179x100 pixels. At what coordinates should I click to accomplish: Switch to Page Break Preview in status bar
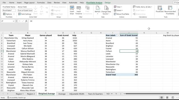[x=173, y=97]
